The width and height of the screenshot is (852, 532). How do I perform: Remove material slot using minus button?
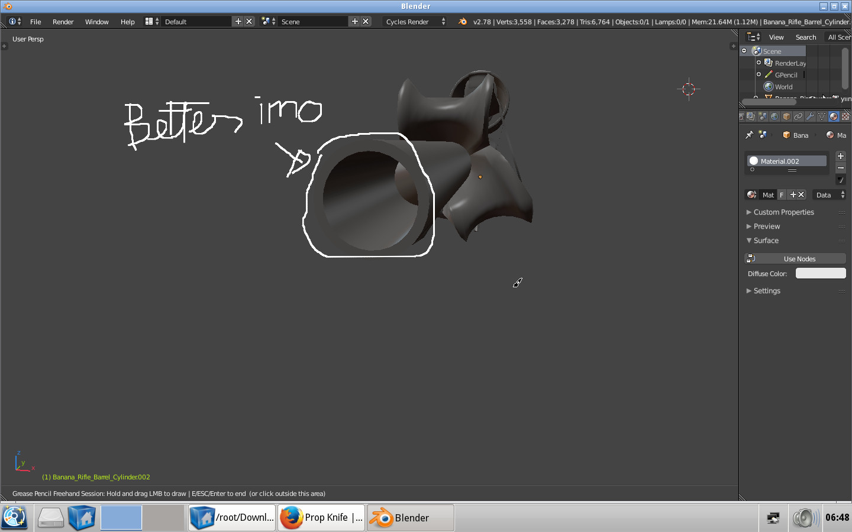coord(841,168)
